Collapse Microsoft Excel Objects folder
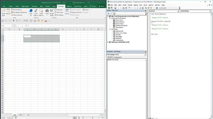The image size is (213, 119). click(x=110, y=18)
